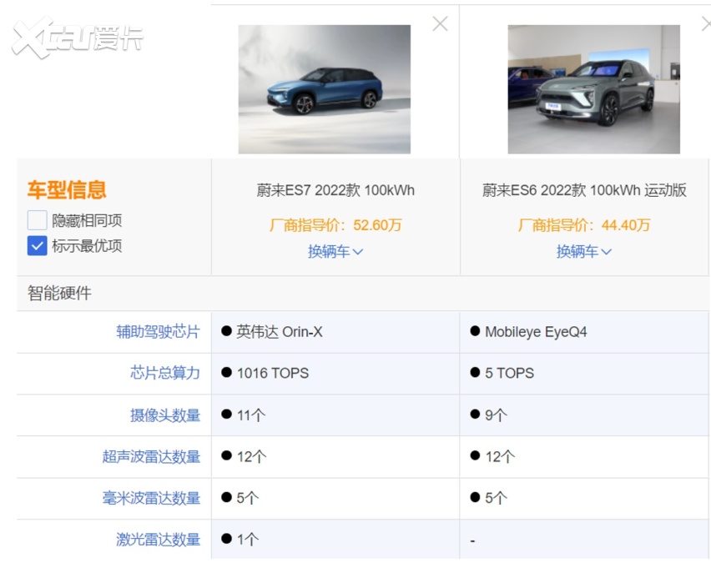Click the grey NIO ES6 car photo
Viewport: 711px width, 563px height.
point(593,89)
